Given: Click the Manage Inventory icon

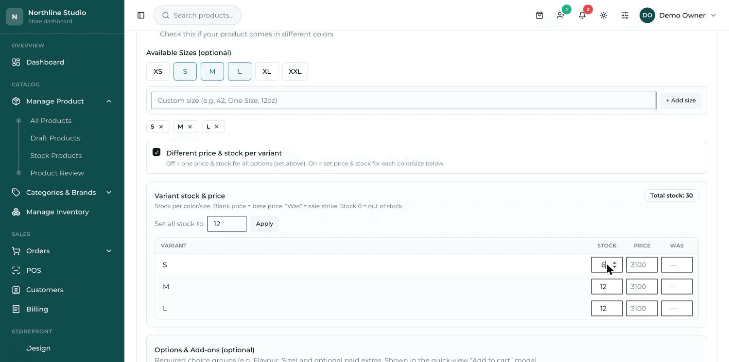Looking at the screenshot, I should pos(16,212).
